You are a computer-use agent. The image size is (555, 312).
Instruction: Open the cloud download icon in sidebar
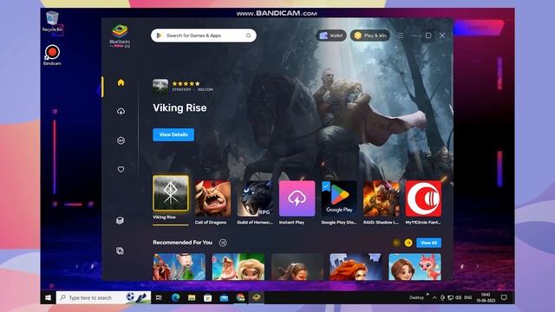[x=121, y=112]
